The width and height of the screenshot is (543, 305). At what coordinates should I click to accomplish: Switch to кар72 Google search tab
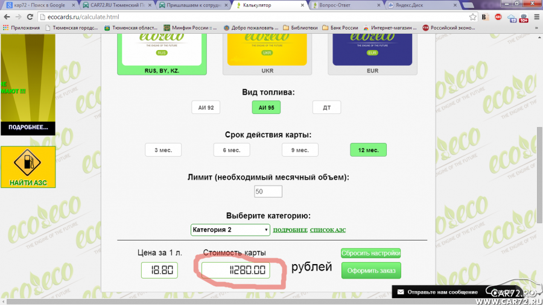tap(40, 5)
